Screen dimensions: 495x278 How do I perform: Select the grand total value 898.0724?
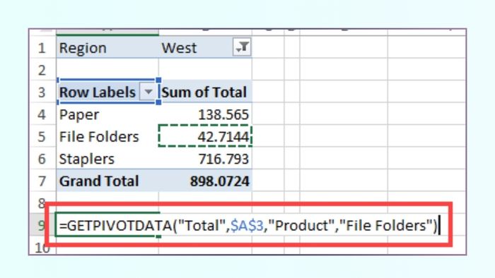[x=205, y=181]
